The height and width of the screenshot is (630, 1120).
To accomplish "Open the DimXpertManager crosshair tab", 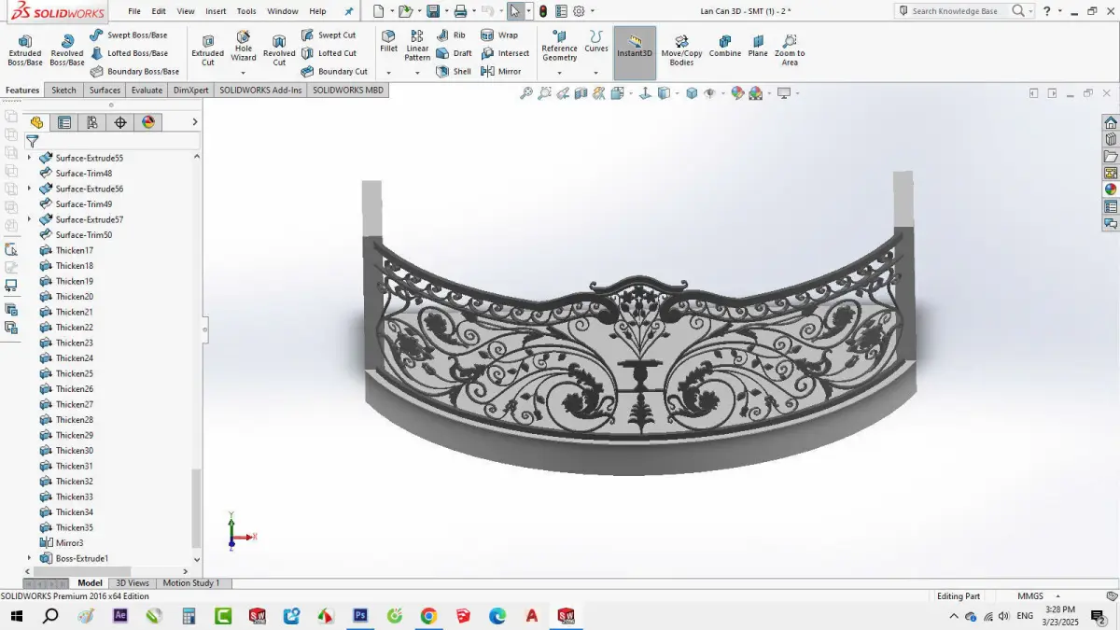I will coord(120,122).
